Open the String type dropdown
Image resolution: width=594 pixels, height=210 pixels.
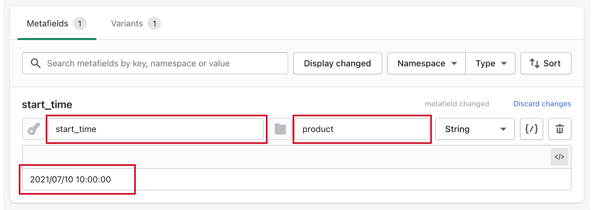tap(475, 129)
